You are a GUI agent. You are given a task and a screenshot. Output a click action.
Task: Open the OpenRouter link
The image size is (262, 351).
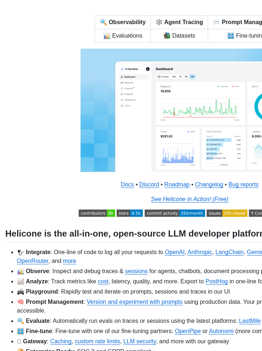[32, 261]
